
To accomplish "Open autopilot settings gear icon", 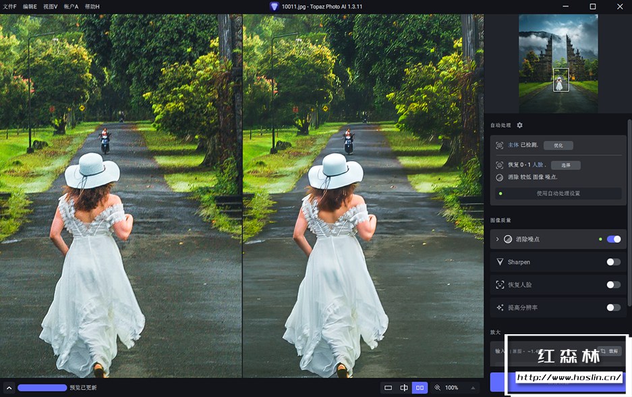I will [519, 126].
